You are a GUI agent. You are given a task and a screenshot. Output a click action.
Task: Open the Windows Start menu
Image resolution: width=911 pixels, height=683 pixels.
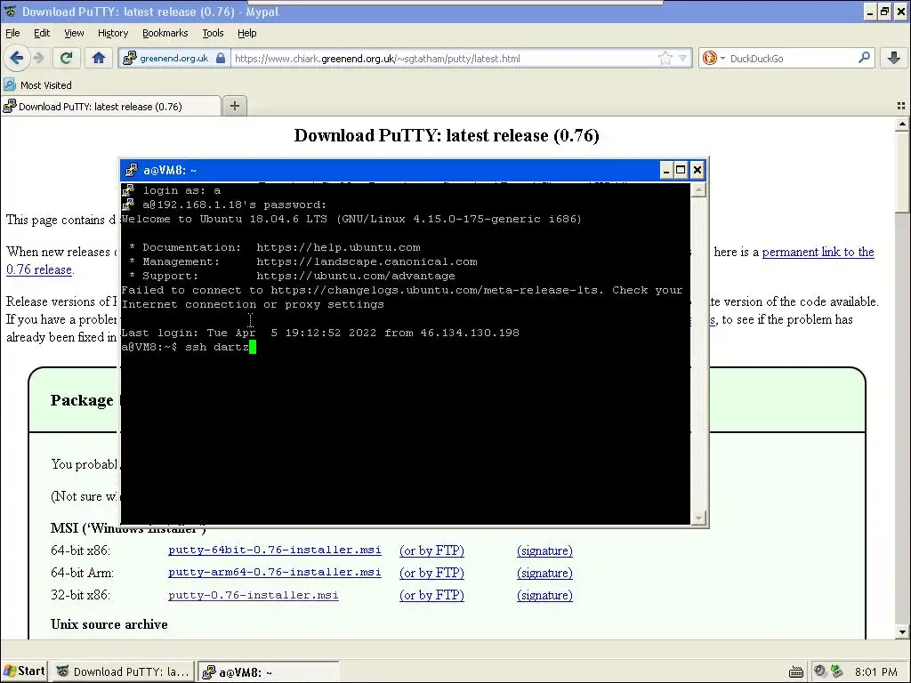pyautogui.click(x=24, y=671)
